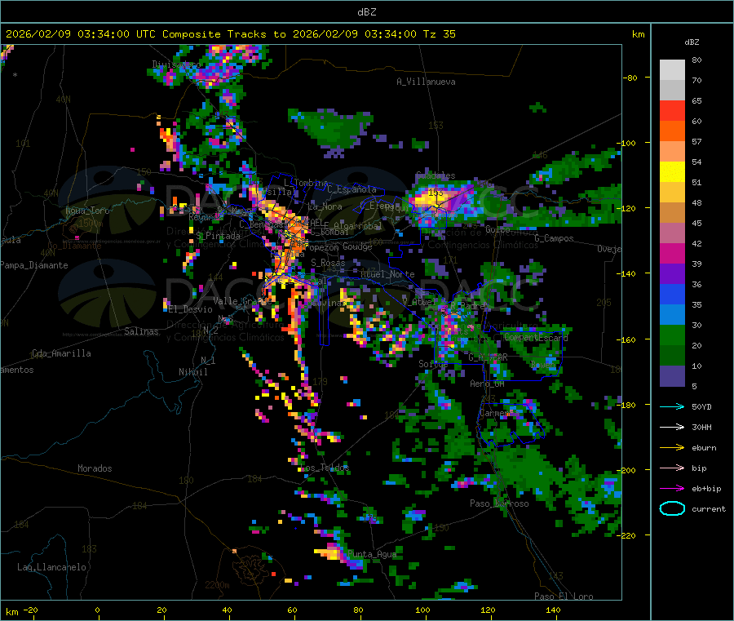Image resolution: width=734 pixels, height=621 pixels.
Task: Click the 'Lag.Llancanelo' map label
Action: (x=51, y=567)
